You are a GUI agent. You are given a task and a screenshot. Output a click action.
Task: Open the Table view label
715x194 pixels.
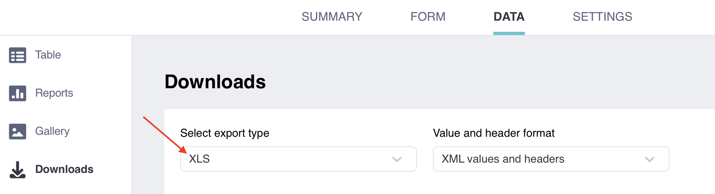click(48, 55)
